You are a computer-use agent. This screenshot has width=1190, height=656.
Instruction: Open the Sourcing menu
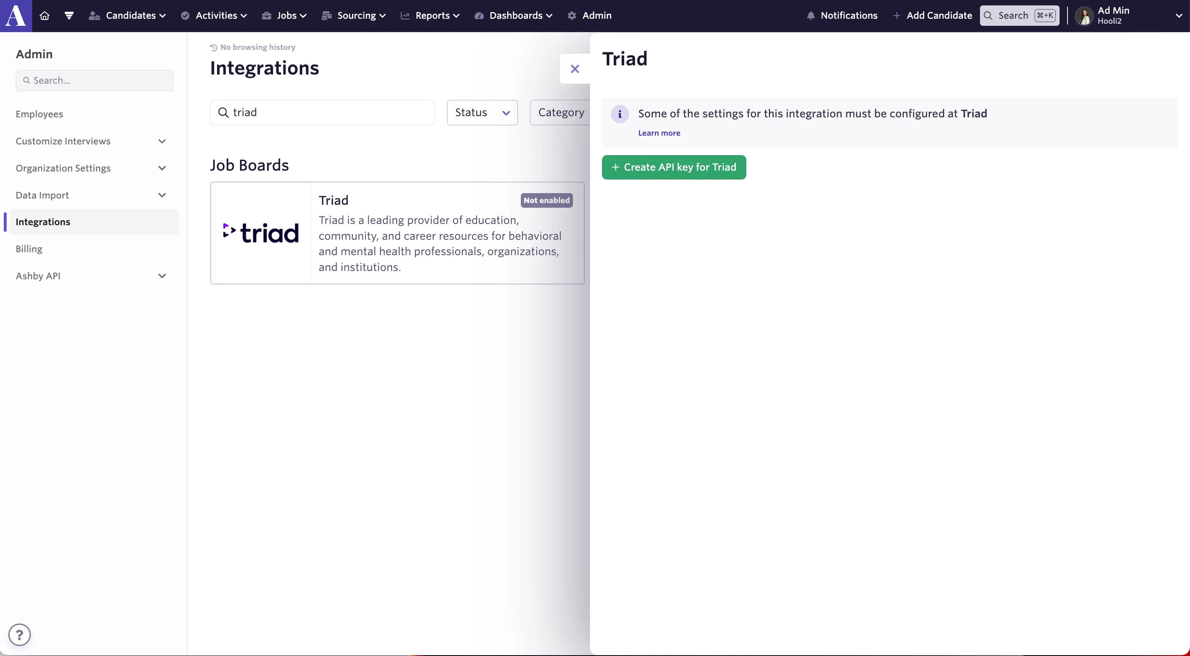(354, 16)
